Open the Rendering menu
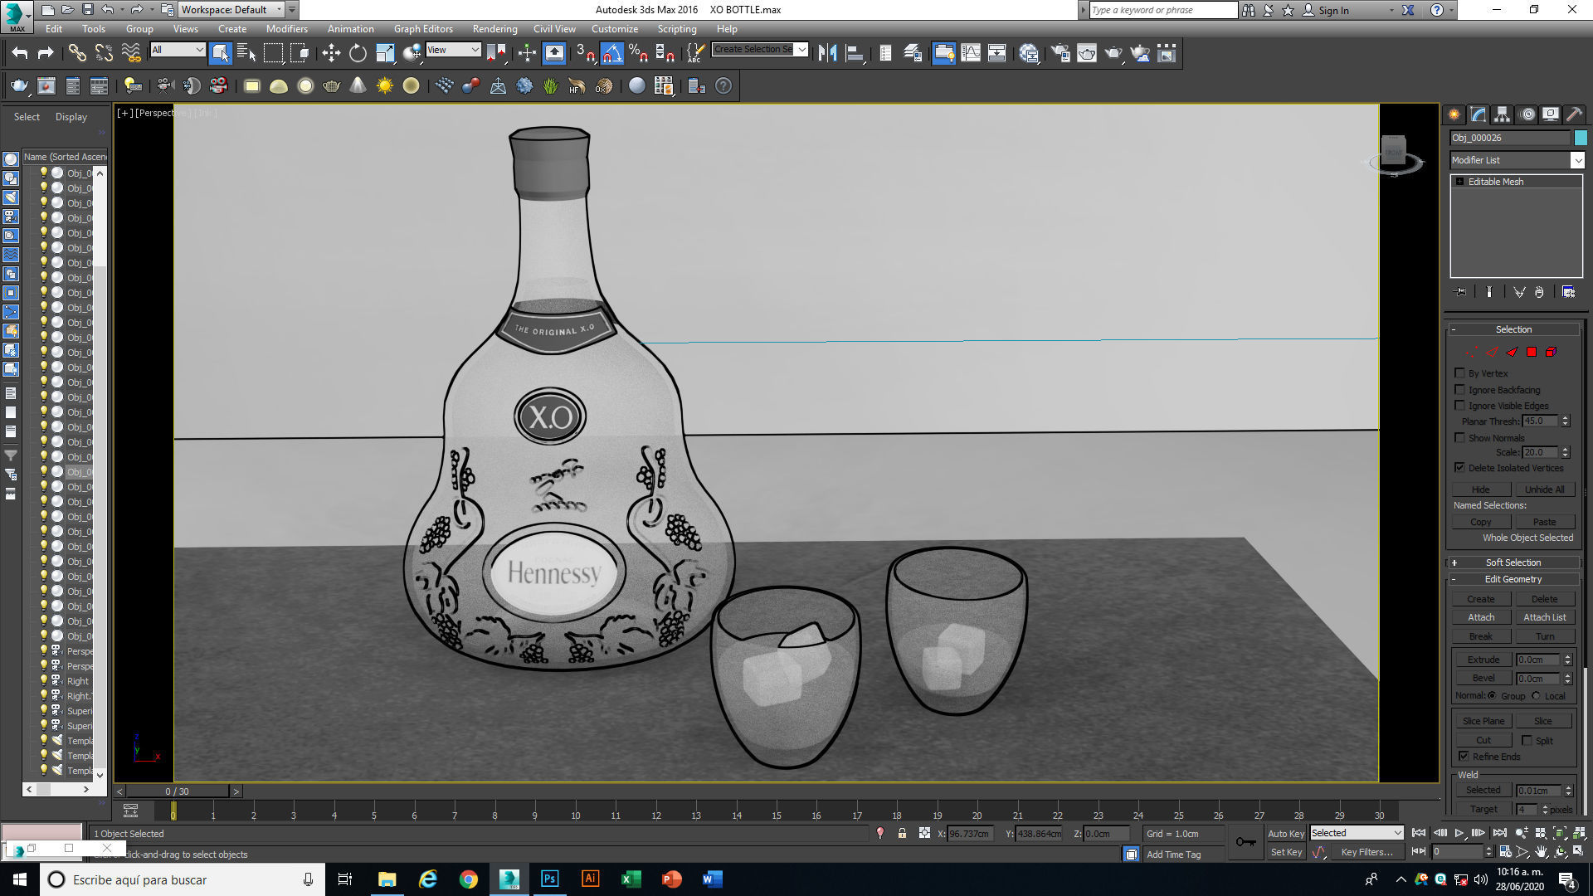Viewport: 1593px width, 896px height. click(494, 28)
